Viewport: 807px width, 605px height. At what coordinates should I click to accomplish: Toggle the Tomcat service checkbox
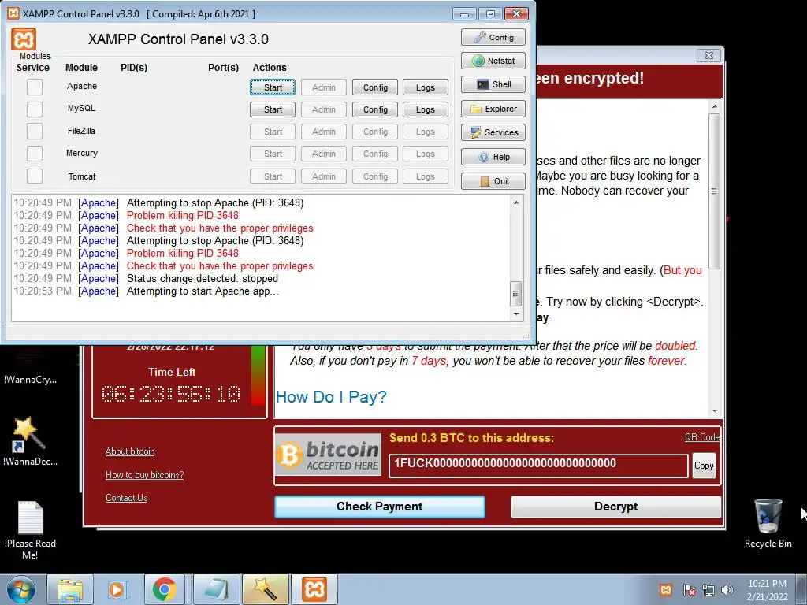35,176
